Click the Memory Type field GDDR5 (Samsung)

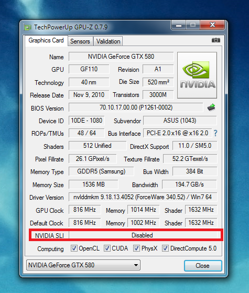tap(101, 171)
